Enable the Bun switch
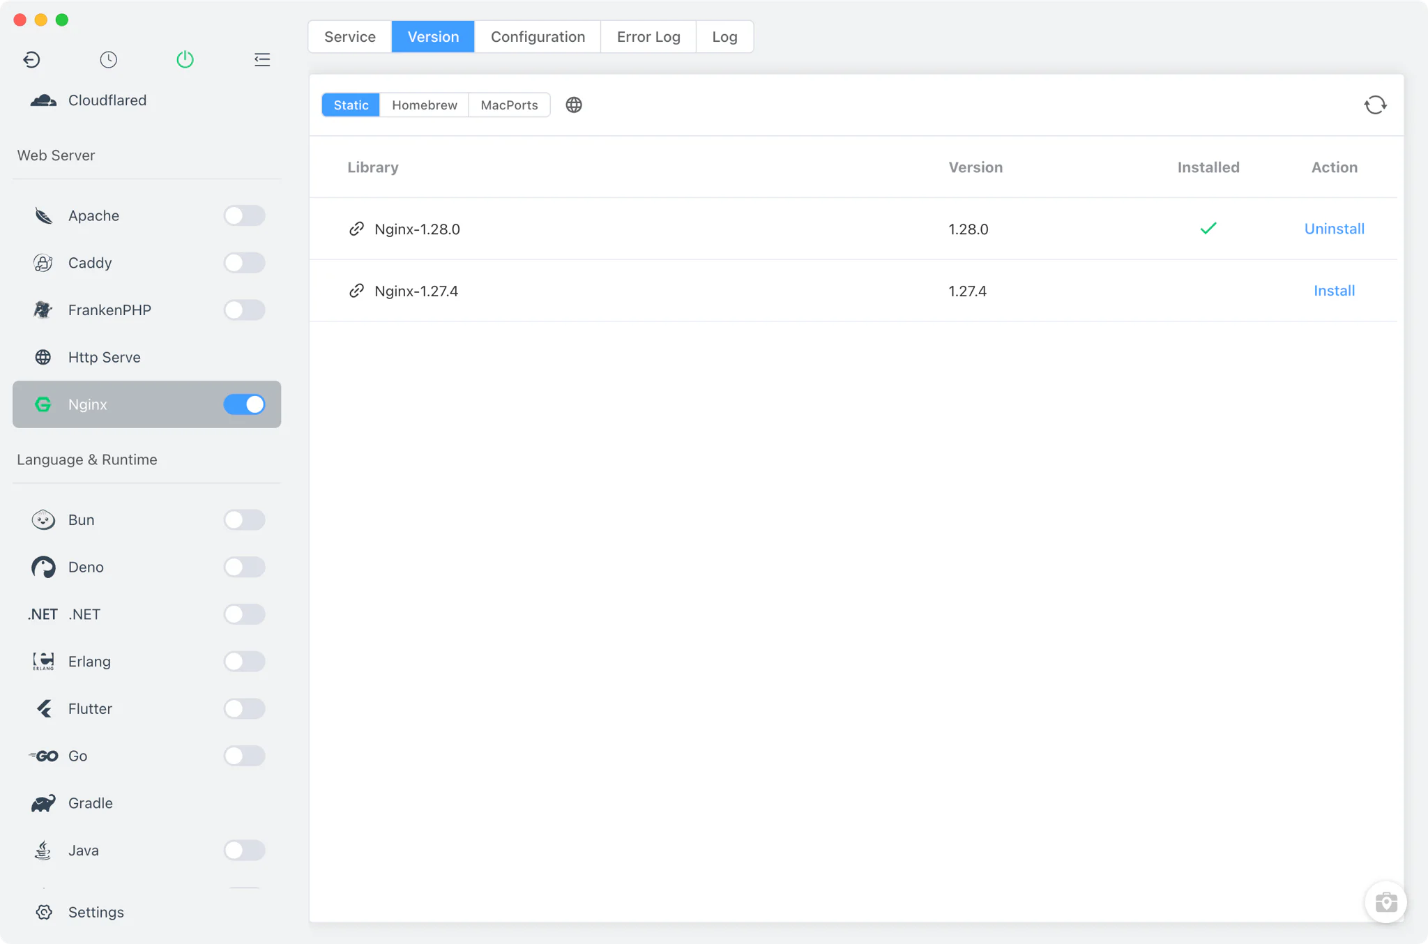Image resolution: width=1428 pixels, height=944 pixels. click(244, 520)
